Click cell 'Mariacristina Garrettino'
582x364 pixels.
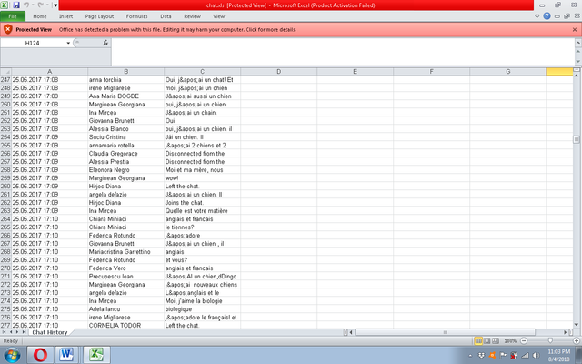coord(125,251)
